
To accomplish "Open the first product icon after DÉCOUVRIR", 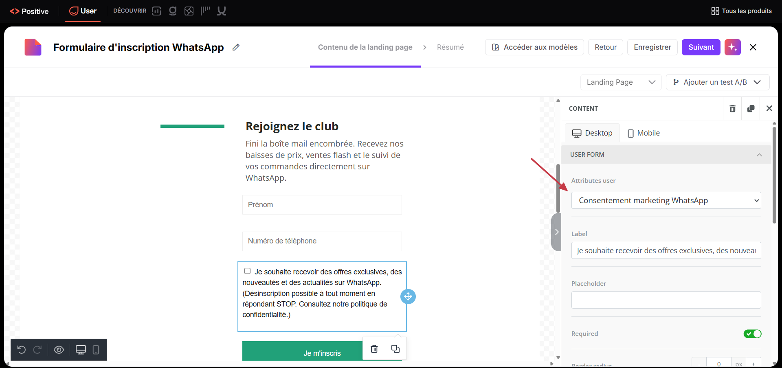I will coord(156,11).
